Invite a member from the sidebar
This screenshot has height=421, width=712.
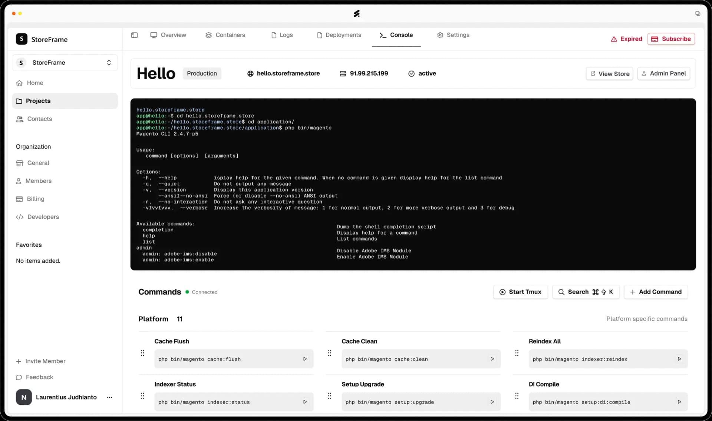40,361
